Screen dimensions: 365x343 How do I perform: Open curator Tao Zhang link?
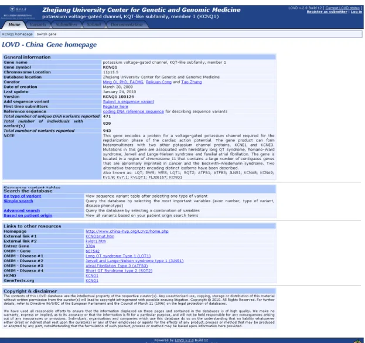click(192, 82)
